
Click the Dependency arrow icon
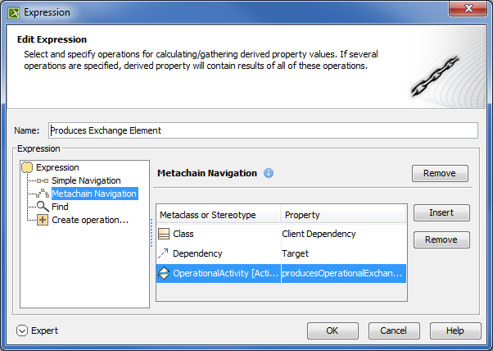164,254
